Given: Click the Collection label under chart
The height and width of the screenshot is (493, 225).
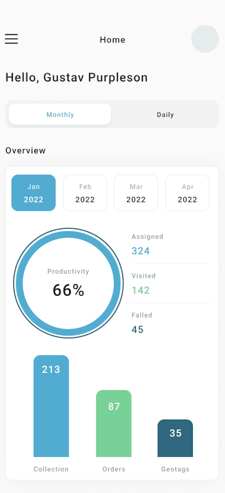Looking at the screenshot, I should 51,469.
